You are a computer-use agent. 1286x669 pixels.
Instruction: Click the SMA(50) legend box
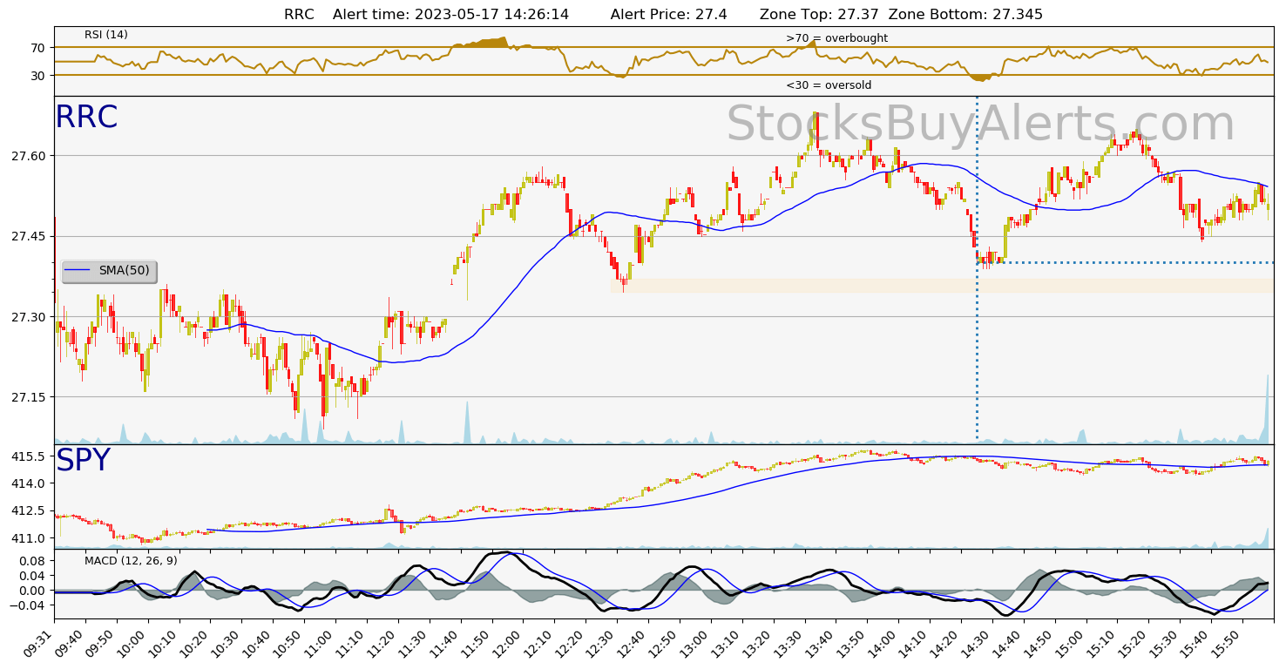[109, 271]
